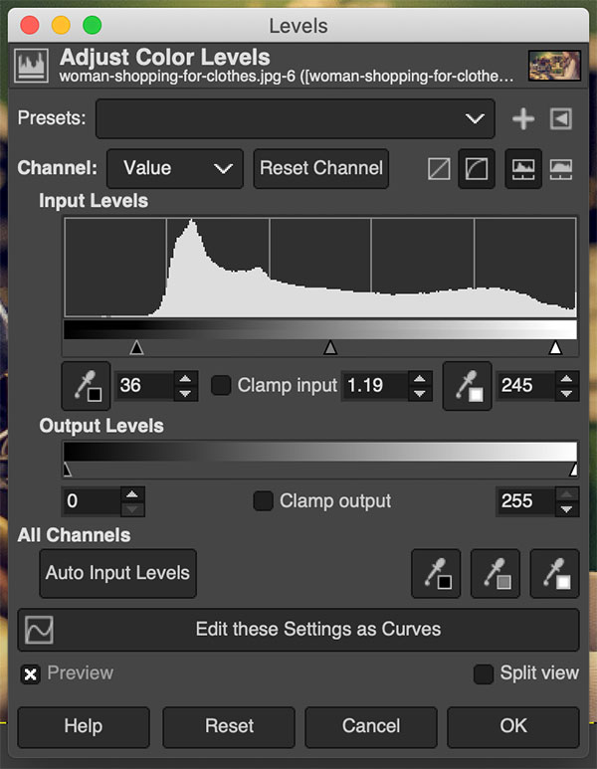The image size is (597, 769).
Task: Pick white point for all channels eyedropper
Action: (554, 574)
